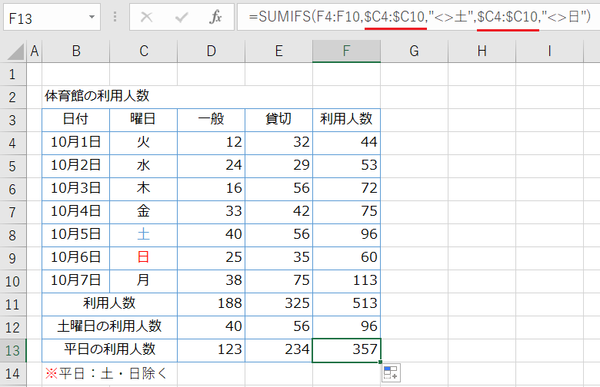Open the Insert Function fx dialog

[217, 16]
